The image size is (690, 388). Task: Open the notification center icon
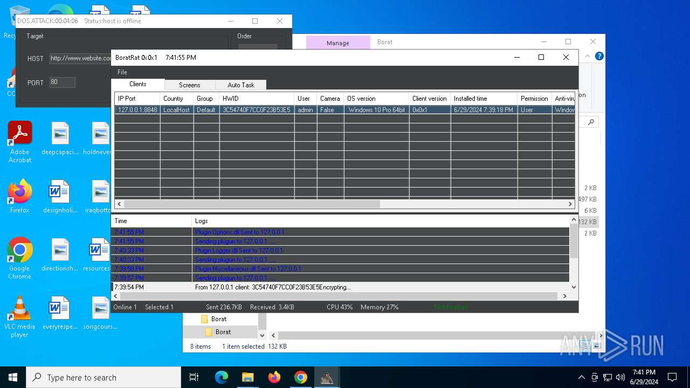point(672,377)
